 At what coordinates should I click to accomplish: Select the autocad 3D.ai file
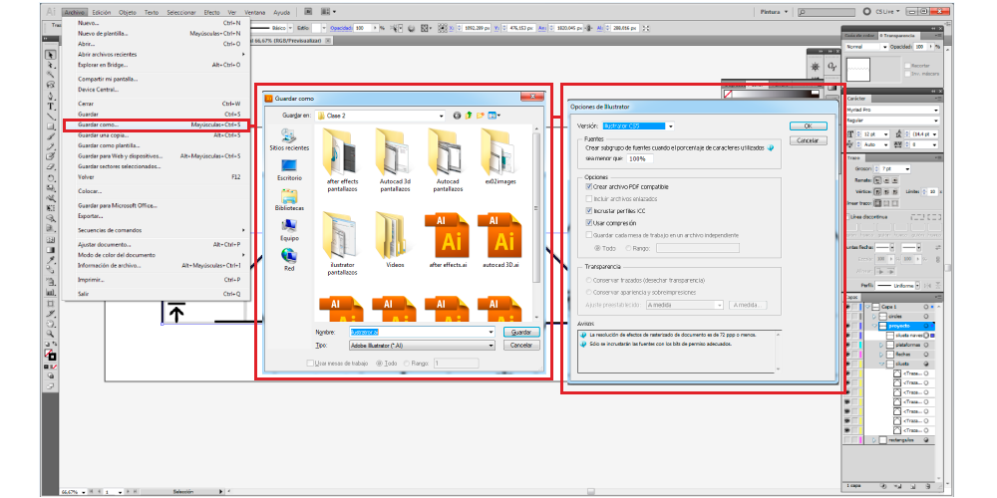pos(501,239)
